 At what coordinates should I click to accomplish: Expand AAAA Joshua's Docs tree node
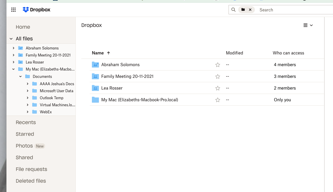[x=28, y=84]
